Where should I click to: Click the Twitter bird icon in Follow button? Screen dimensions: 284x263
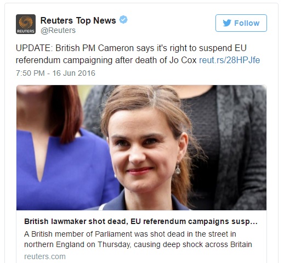coord(227,23)
